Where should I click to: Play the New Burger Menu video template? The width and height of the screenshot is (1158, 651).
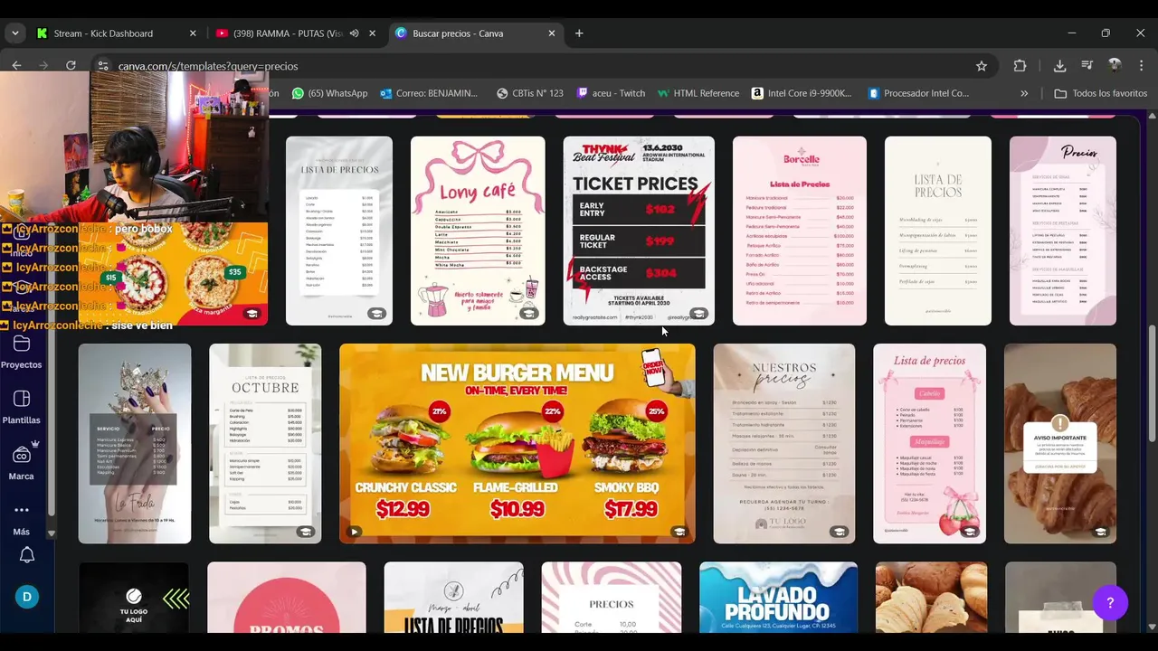354,532
